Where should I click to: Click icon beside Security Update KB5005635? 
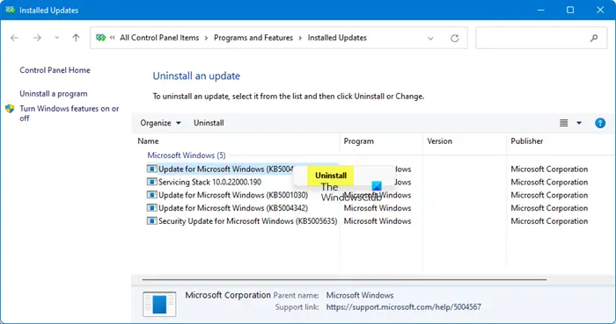[151, 220]
